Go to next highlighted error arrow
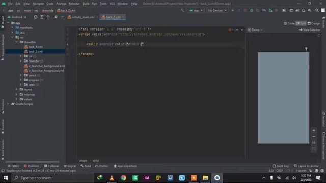This screenshot has width=326, height=183. (242, 30)
